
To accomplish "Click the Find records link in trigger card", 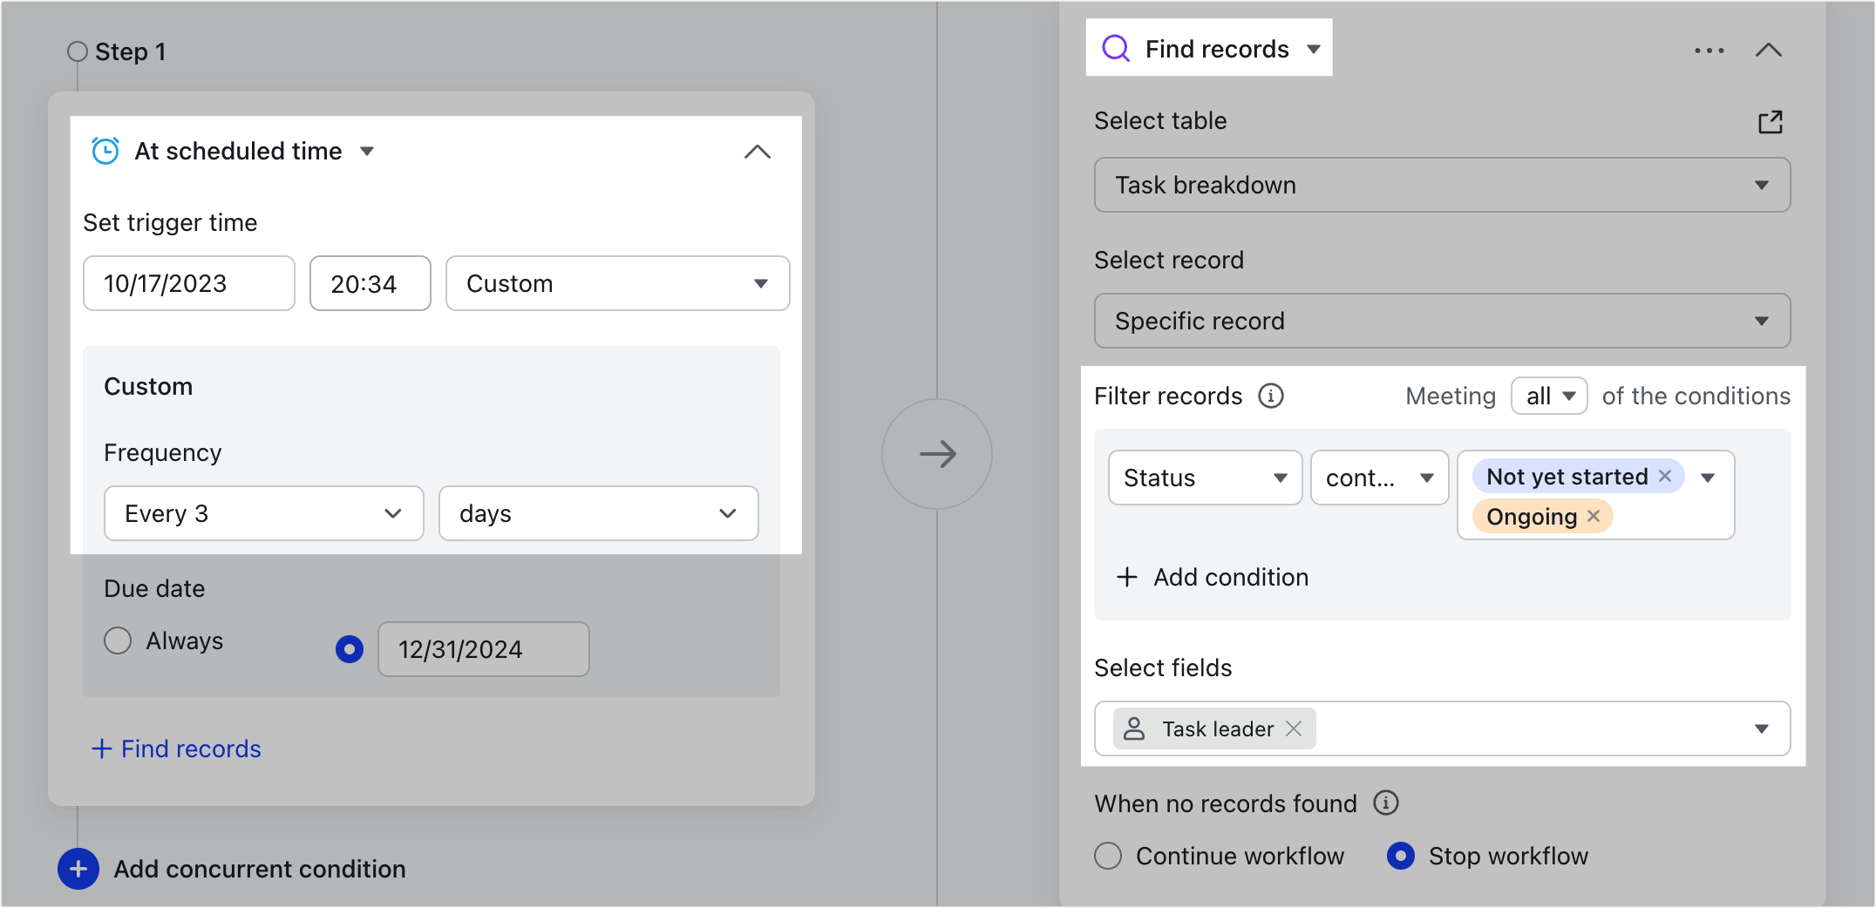I will click(x=177, y=749).
